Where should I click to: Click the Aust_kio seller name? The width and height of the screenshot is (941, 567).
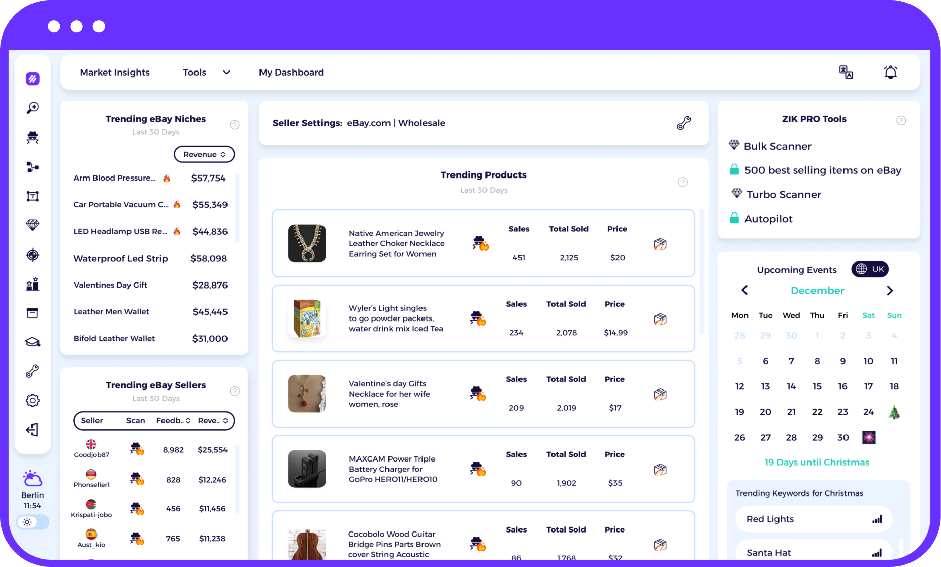pyautogui.click(x=91, y=545)
